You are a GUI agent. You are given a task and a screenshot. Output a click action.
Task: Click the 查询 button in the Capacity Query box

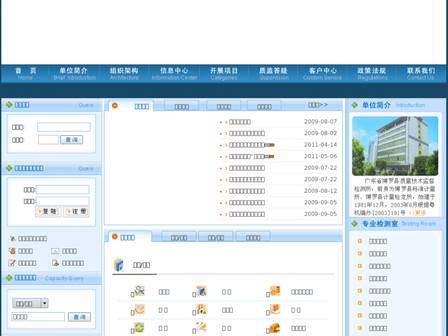79,317
